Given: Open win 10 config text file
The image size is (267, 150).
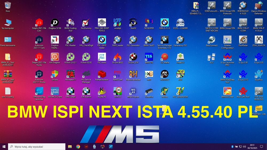Looking at the screenshot, I should 8,91.
